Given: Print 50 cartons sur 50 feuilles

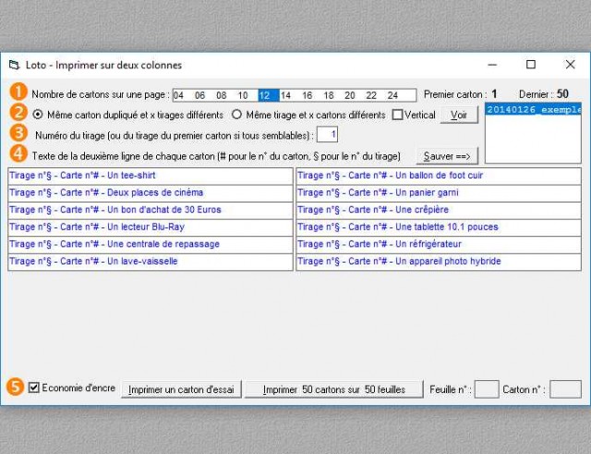Looking at the screenshot, I should point(333,389).
